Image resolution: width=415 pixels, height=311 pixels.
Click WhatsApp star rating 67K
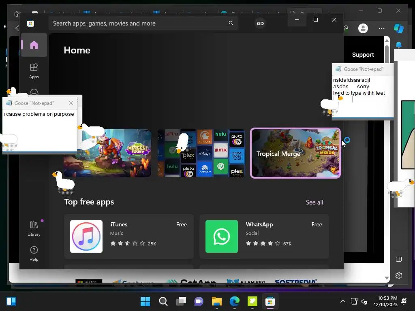point(268,243)
